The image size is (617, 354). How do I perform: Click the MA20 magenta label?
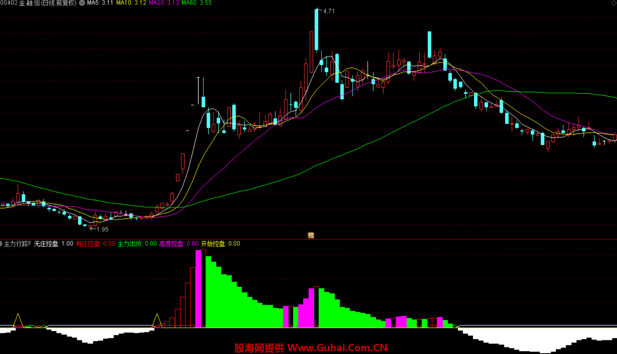164,3
